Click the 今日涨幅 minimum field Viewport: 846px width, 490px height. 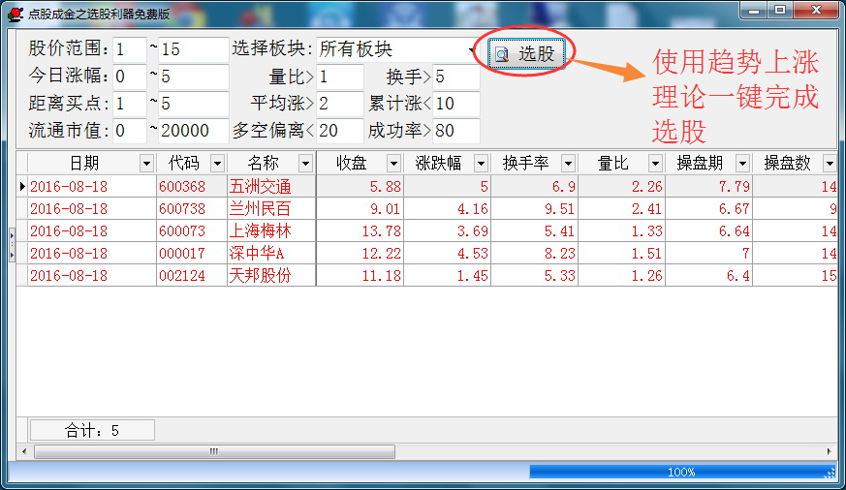click(x=130, y=77)
